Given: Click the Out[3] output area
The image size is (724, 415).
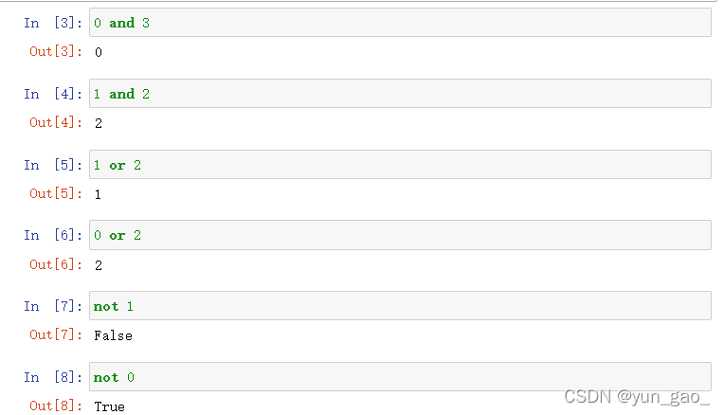Looking at the screenshot, I should (x=99, y=52).
